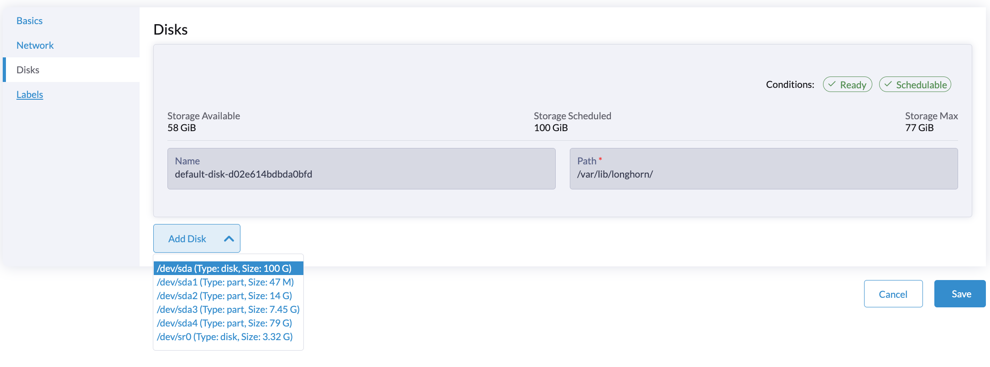Click the Cancel button

click(x=893, y=294)
